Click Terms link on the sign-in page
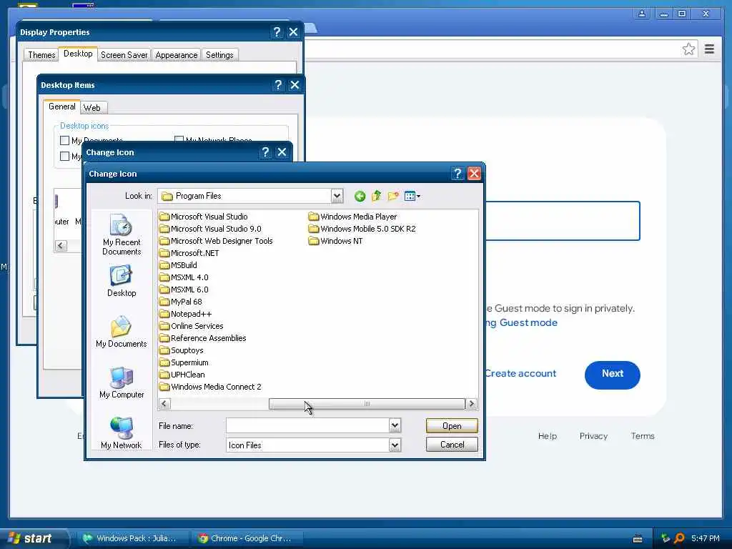732x549 pixels. (643, 436)
